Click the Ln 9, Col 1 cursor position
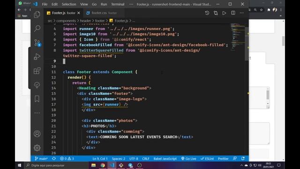 pos(100,159)
